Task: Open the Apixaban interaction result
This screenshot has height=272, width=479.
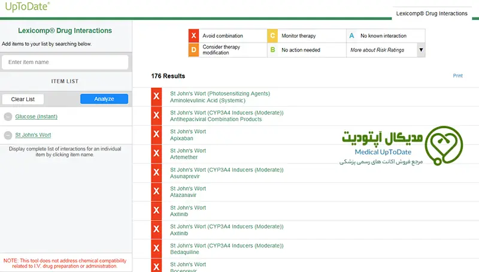Action: 188,135
